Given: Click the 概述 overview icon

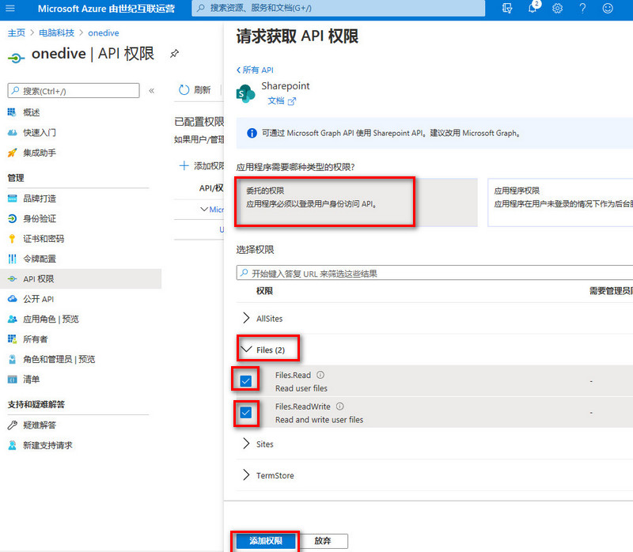Looking at the screenshot, I should click(12, 112).
